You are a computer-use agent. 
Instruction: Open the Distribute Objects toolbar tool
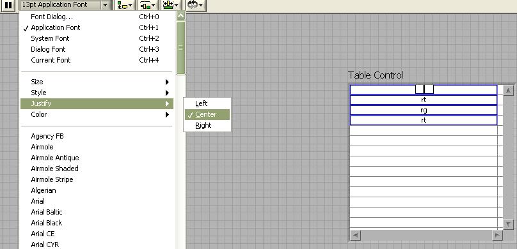pos(147,5)
